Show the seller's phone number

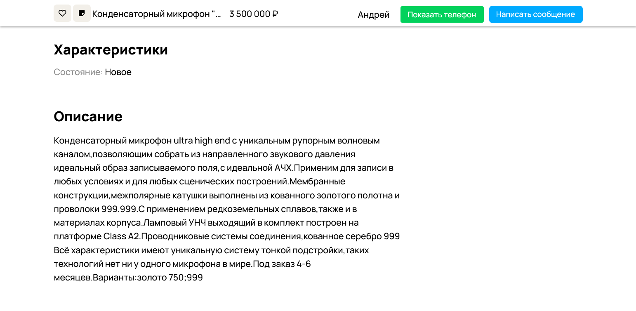point(442,14)
